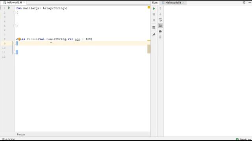Open the 6: TODO tool window

click(x=9, y=139)
